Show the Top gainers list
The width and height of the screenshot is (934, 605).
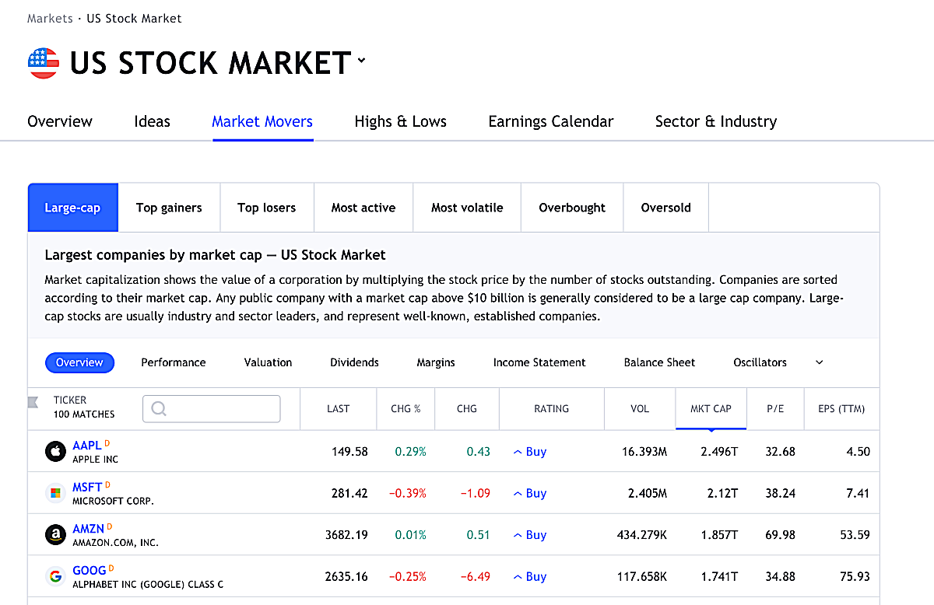point(169,208)
